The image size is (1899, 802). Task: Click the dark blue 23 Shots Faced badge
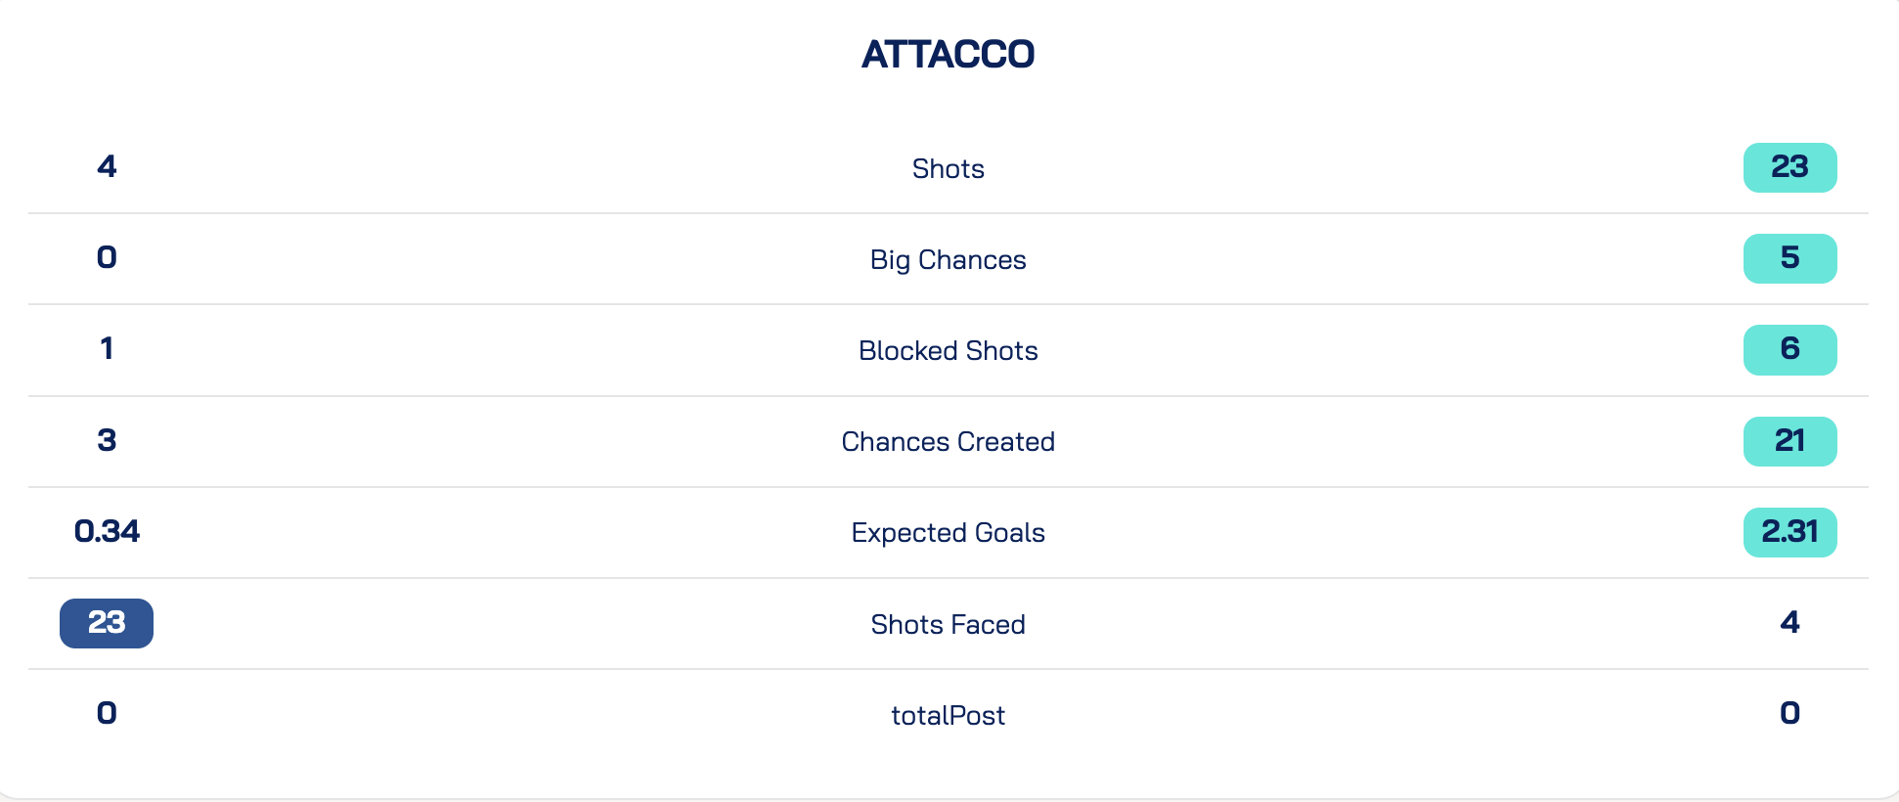coord(107,623)
